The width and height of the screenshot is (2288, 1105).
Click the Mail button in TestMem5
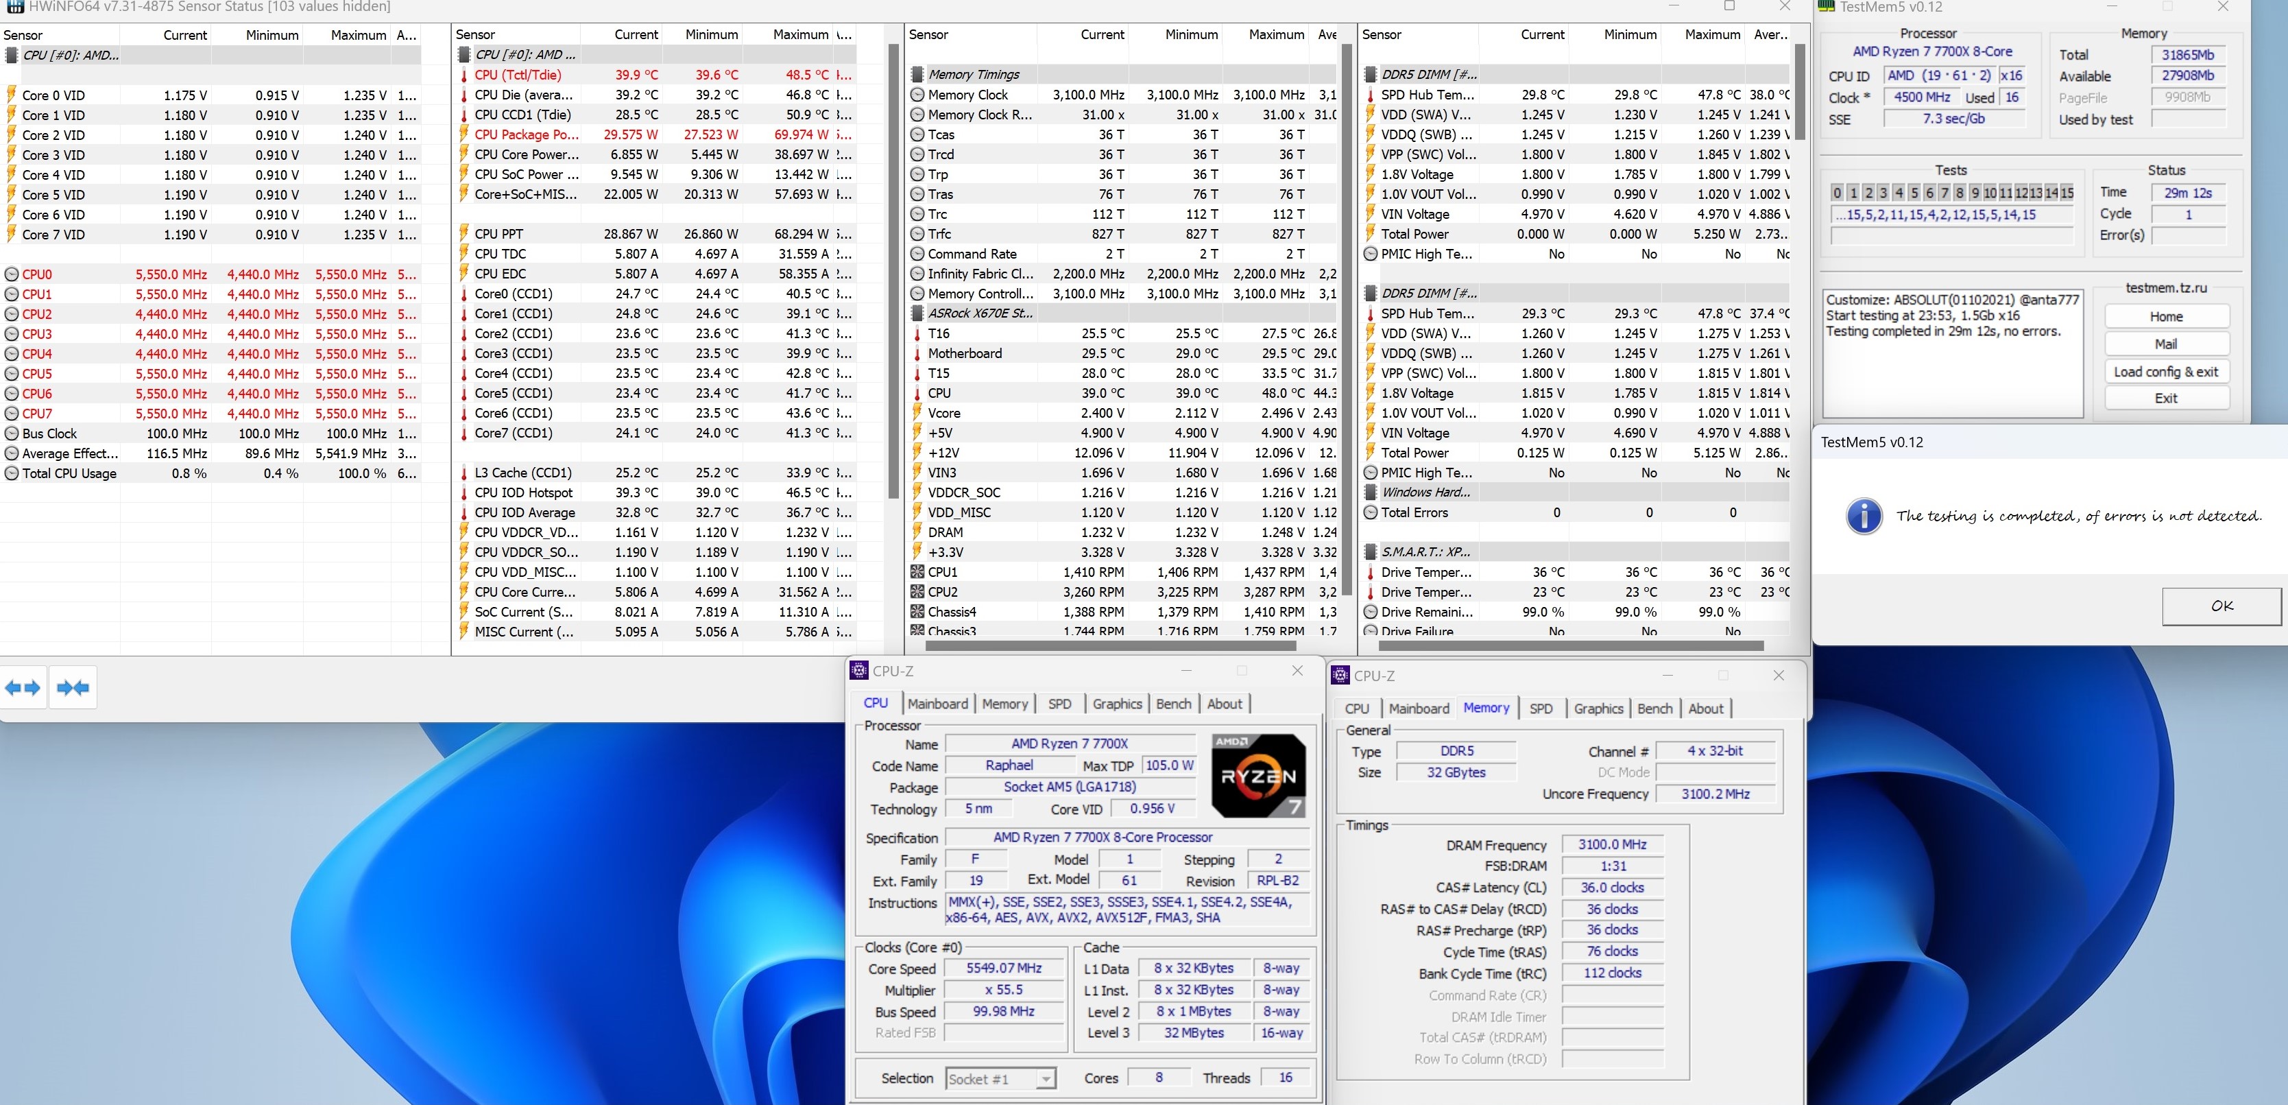2165,344
